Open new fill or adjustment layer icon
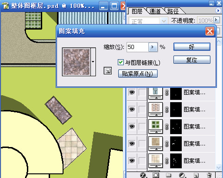 coord(182,175)
